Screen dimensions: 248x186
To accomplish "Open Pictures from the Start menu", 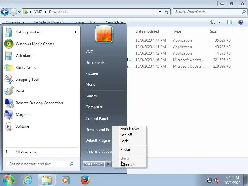I will 92,73.
